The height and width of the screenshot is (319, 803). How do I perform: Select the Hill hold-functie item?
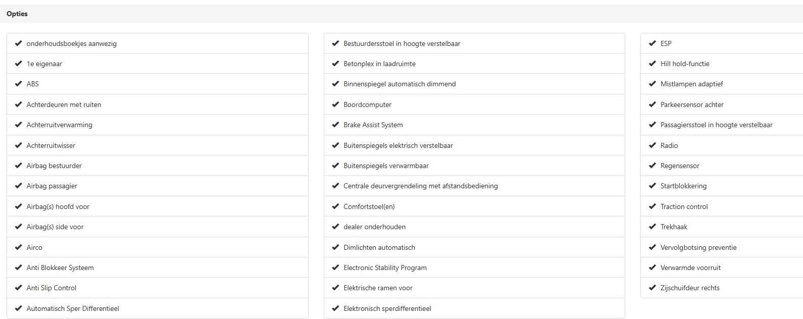tap(722, 64)
